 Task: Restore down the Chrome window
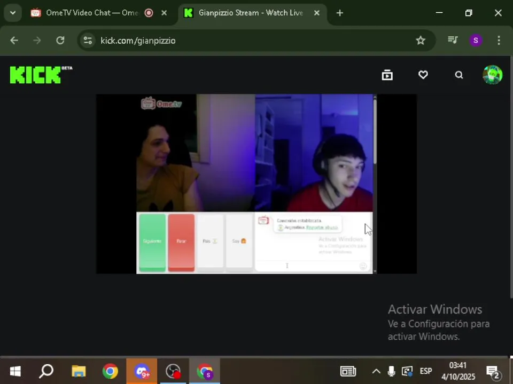[469, 13]
